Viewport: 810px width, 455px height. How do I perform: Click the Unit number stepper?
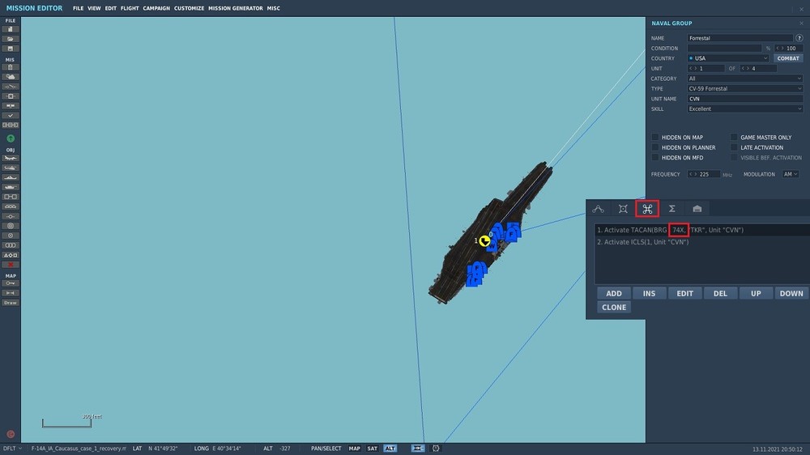[706, 69]
